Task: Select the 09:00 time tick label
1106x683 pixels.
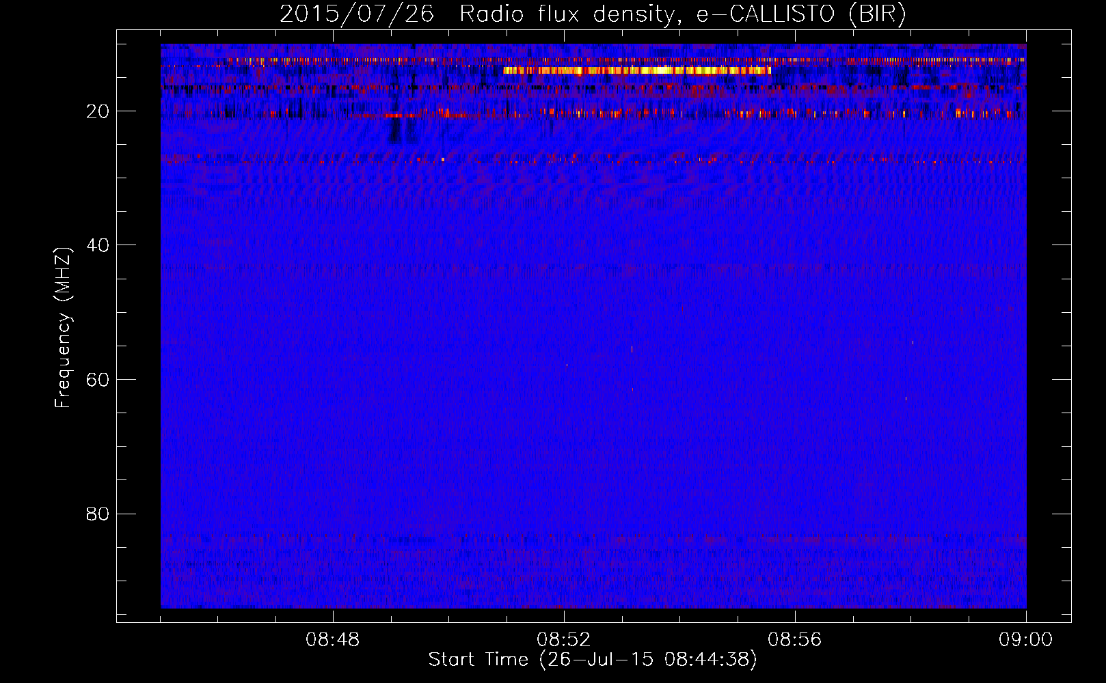Action: pos(1026,640)
